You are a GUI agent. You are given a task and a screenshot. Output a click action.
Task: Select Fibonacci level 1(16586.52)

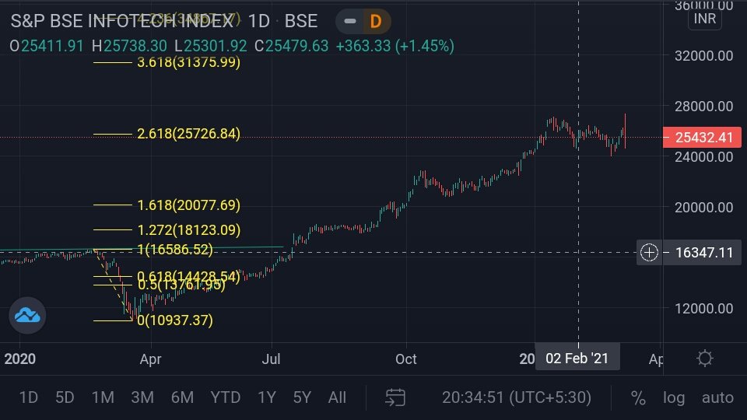click(x=175, y=250)
